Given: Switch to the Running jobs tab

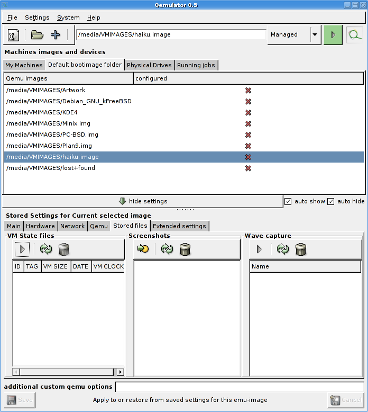Looking at the screenshot, I should tap(196, 65).
